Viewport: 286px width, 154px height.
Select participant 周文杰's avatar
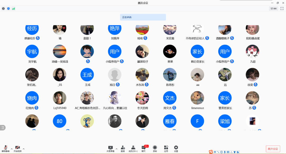click(x=170, y=98)
